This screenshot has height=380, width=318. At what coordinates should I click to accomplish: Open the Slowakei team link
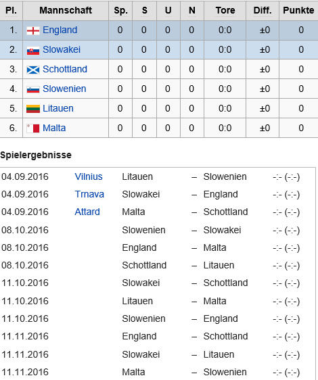click(x=62, y=49)
